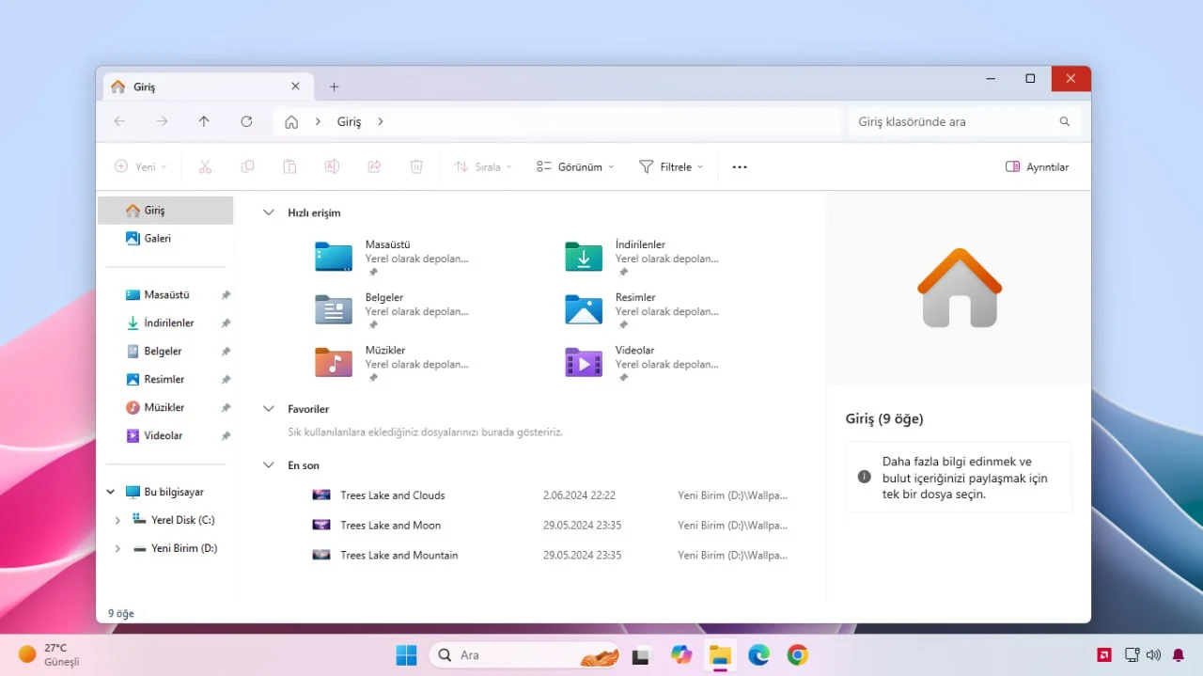Expand Yerel Disk (C:) tree node

[x=117, y=520]
